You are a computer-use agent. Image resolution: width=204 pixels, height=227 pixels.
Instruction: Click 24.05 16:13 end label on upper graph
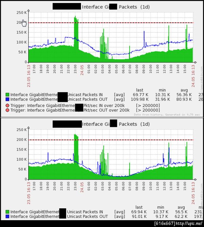coord(193,76)
